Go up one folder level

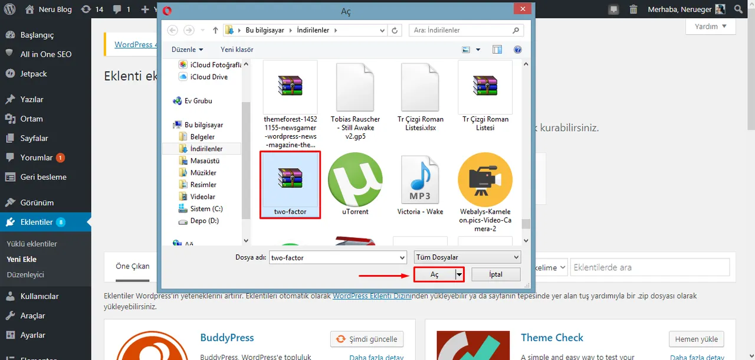[215, 30]
